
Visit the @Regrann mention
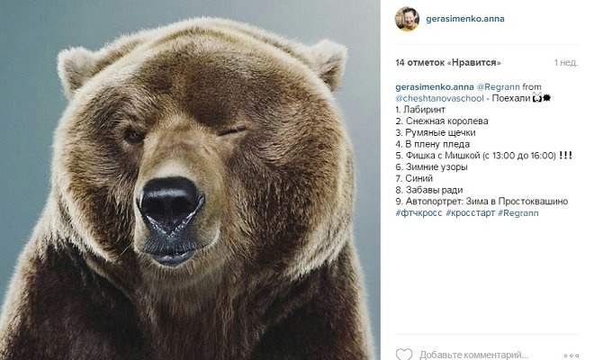point(499,86)
